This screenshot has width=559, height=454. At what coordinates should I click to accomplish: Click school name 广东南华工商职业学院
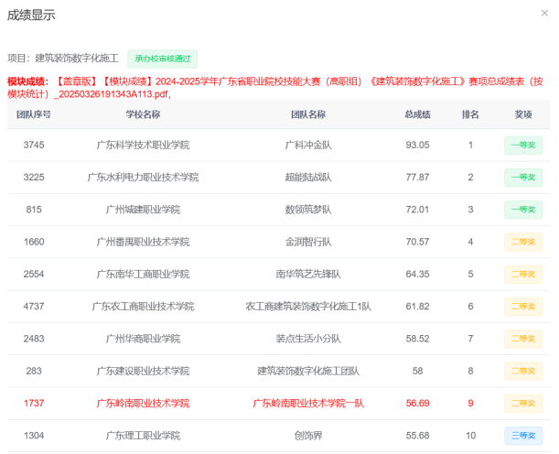point(143,275)
